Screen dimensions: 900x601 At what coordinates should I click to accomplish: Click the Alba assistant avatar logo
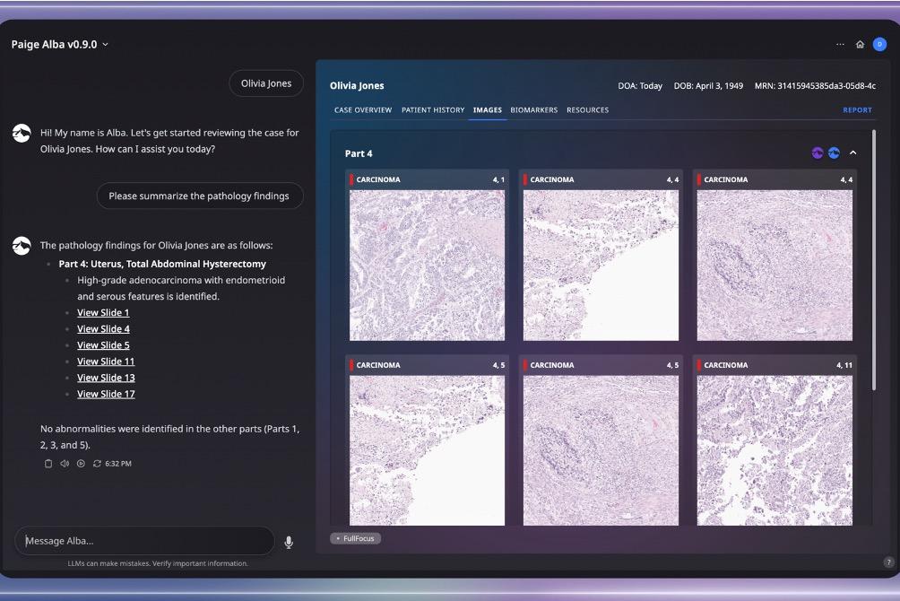(x=22, y=132)
